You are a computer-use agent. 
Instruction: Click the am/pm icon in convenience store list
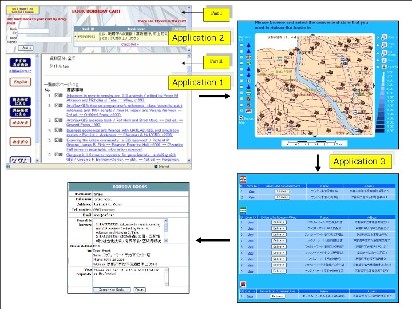[x=248, y=111]
